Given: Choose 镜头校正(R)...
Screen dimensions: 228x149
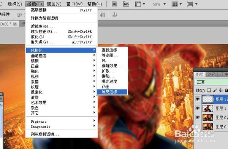Looking at the screenshot, I should pos(61,32).
